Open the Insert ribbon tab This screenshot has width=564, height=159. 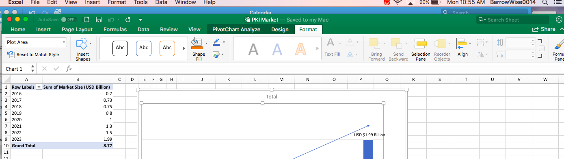pos(43,29)
